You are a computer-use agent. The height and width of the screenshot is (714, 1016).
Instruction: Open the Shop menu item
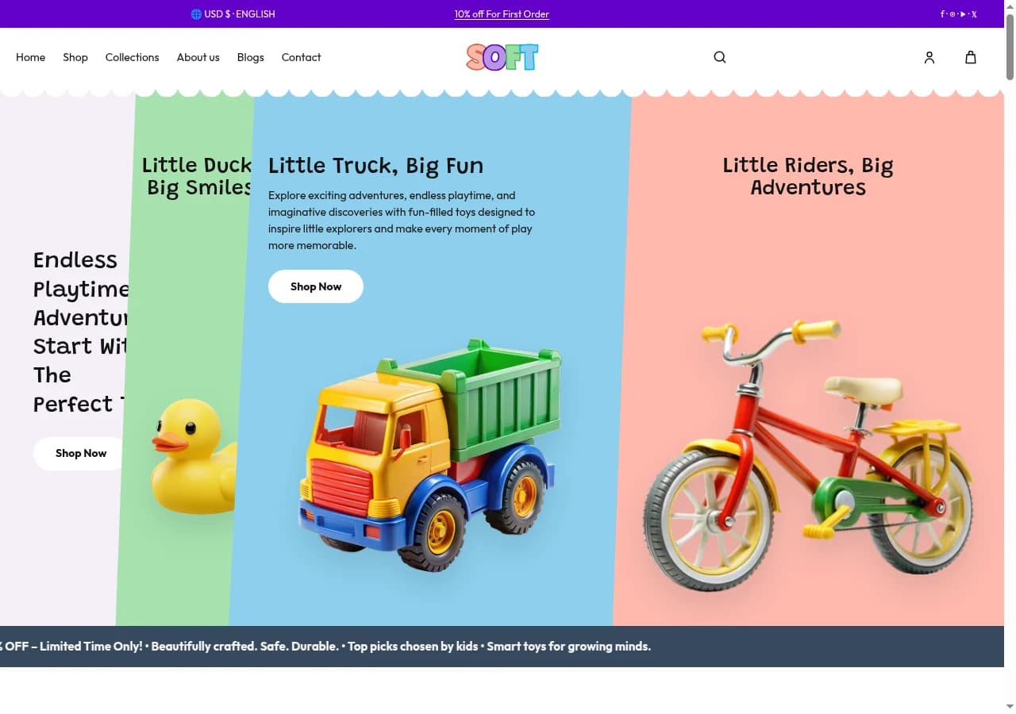(x=75, y=57)
